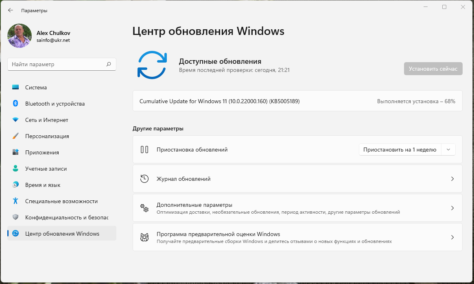
Task: Open Учетные записи section
Action: pos(62,169)
